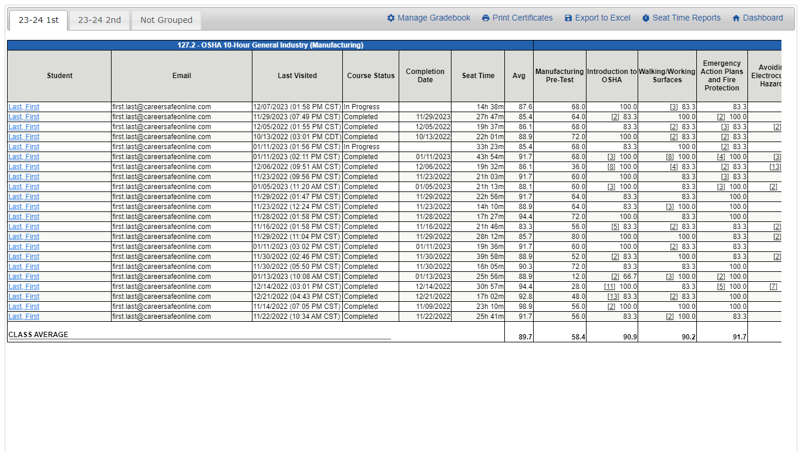View [13] attempts in Introduction to OSHA column
This screenshot has width=802, height=451.
click(x=613, y=297)
